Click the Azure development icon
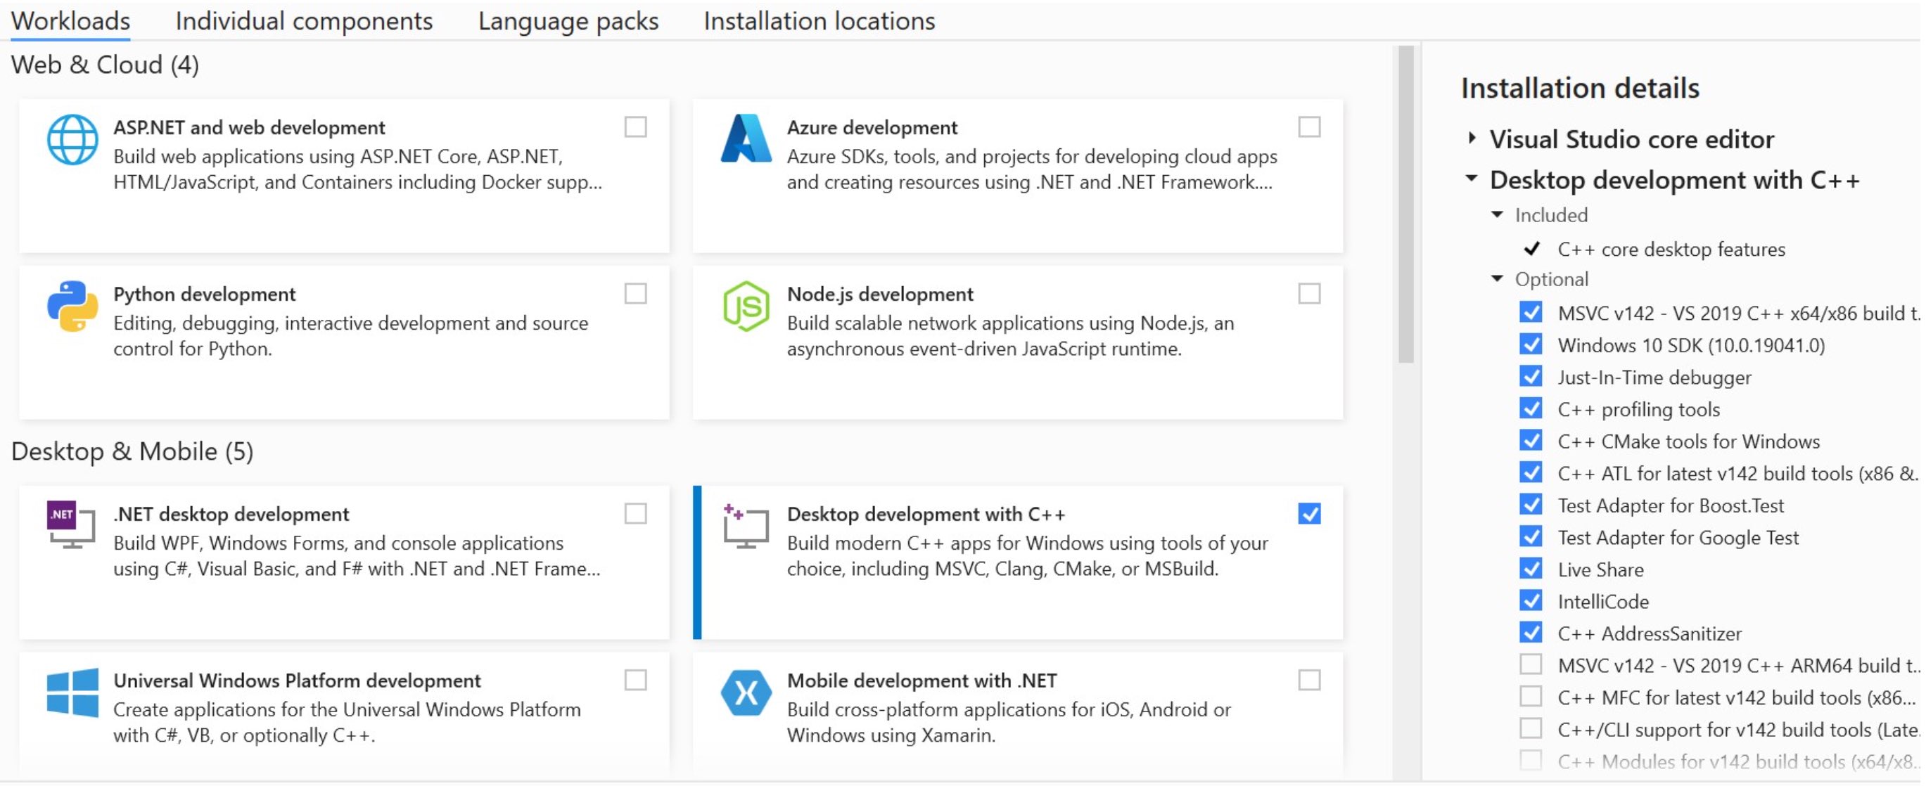This screenshot has height=786, width=1926. [746, 138]
